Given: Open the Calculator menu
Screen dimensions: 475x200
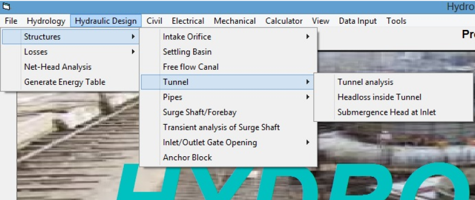Looking at the screenshot, I should [284, 21].
